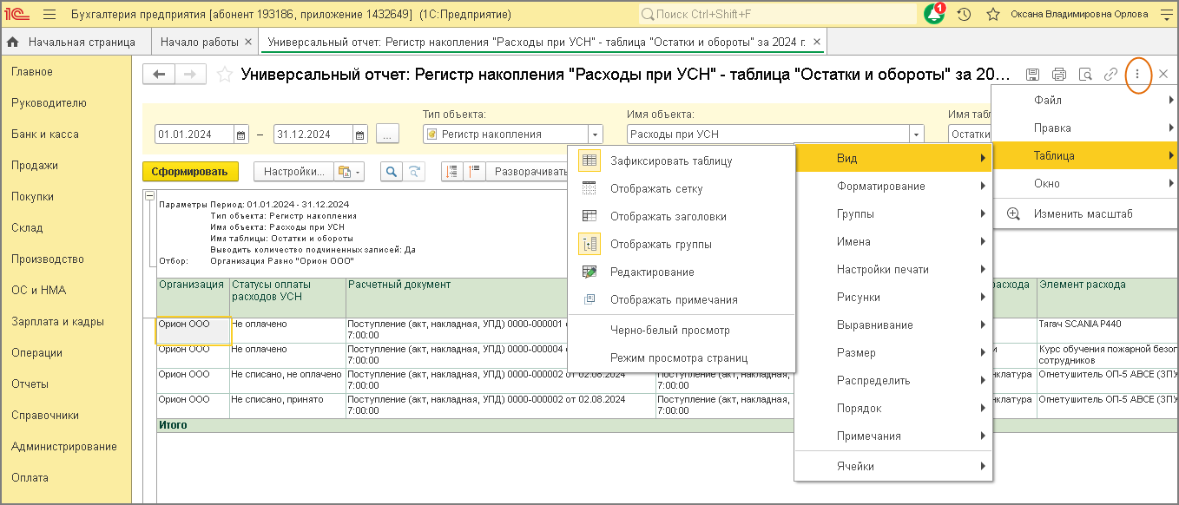1179x505 pixels.
Task: Enable 'Отображать сетку' option
Action: [x=655, y=189]
